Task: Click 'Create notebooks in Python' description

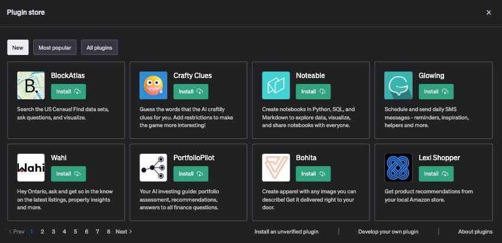Action: (x=308, y=117)
